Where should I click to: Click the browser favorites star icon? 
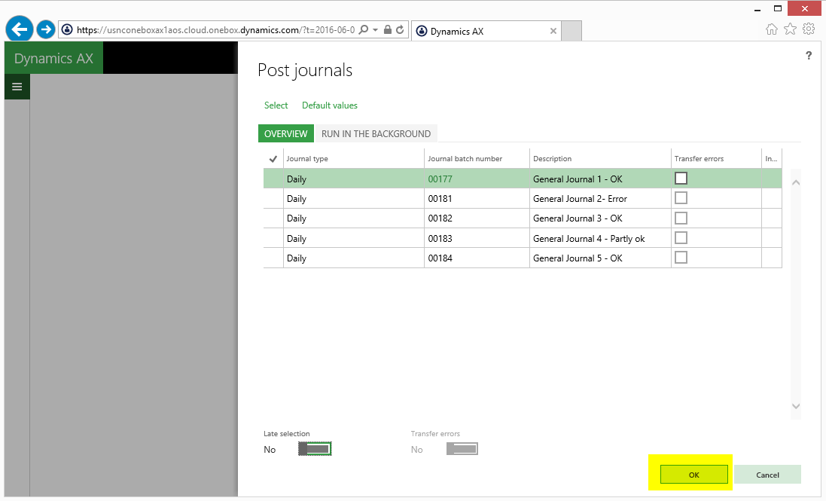click(x=790, y=29)
